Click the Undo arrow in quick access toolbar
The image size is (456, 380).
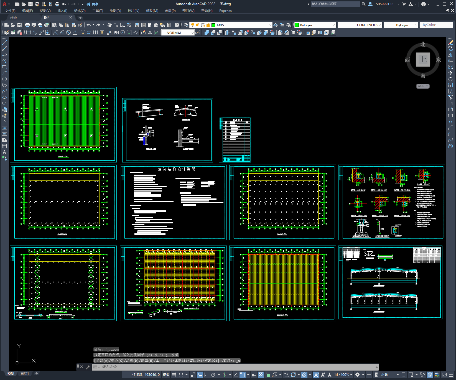point(64,4)
